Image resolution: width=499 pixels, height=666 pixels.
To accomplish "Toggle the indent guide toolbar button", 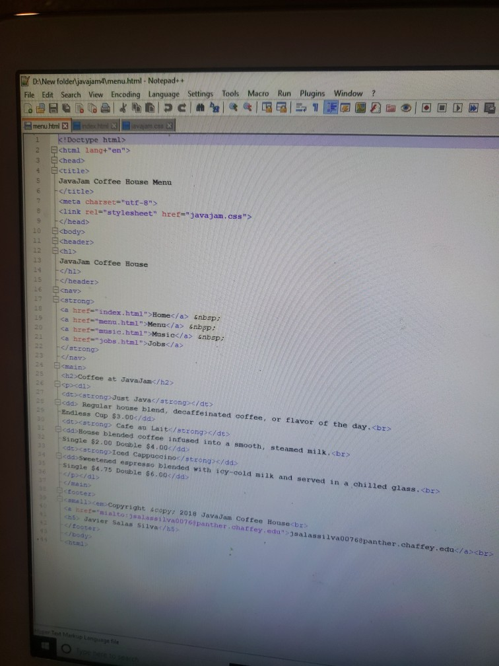I will (331, 108).
